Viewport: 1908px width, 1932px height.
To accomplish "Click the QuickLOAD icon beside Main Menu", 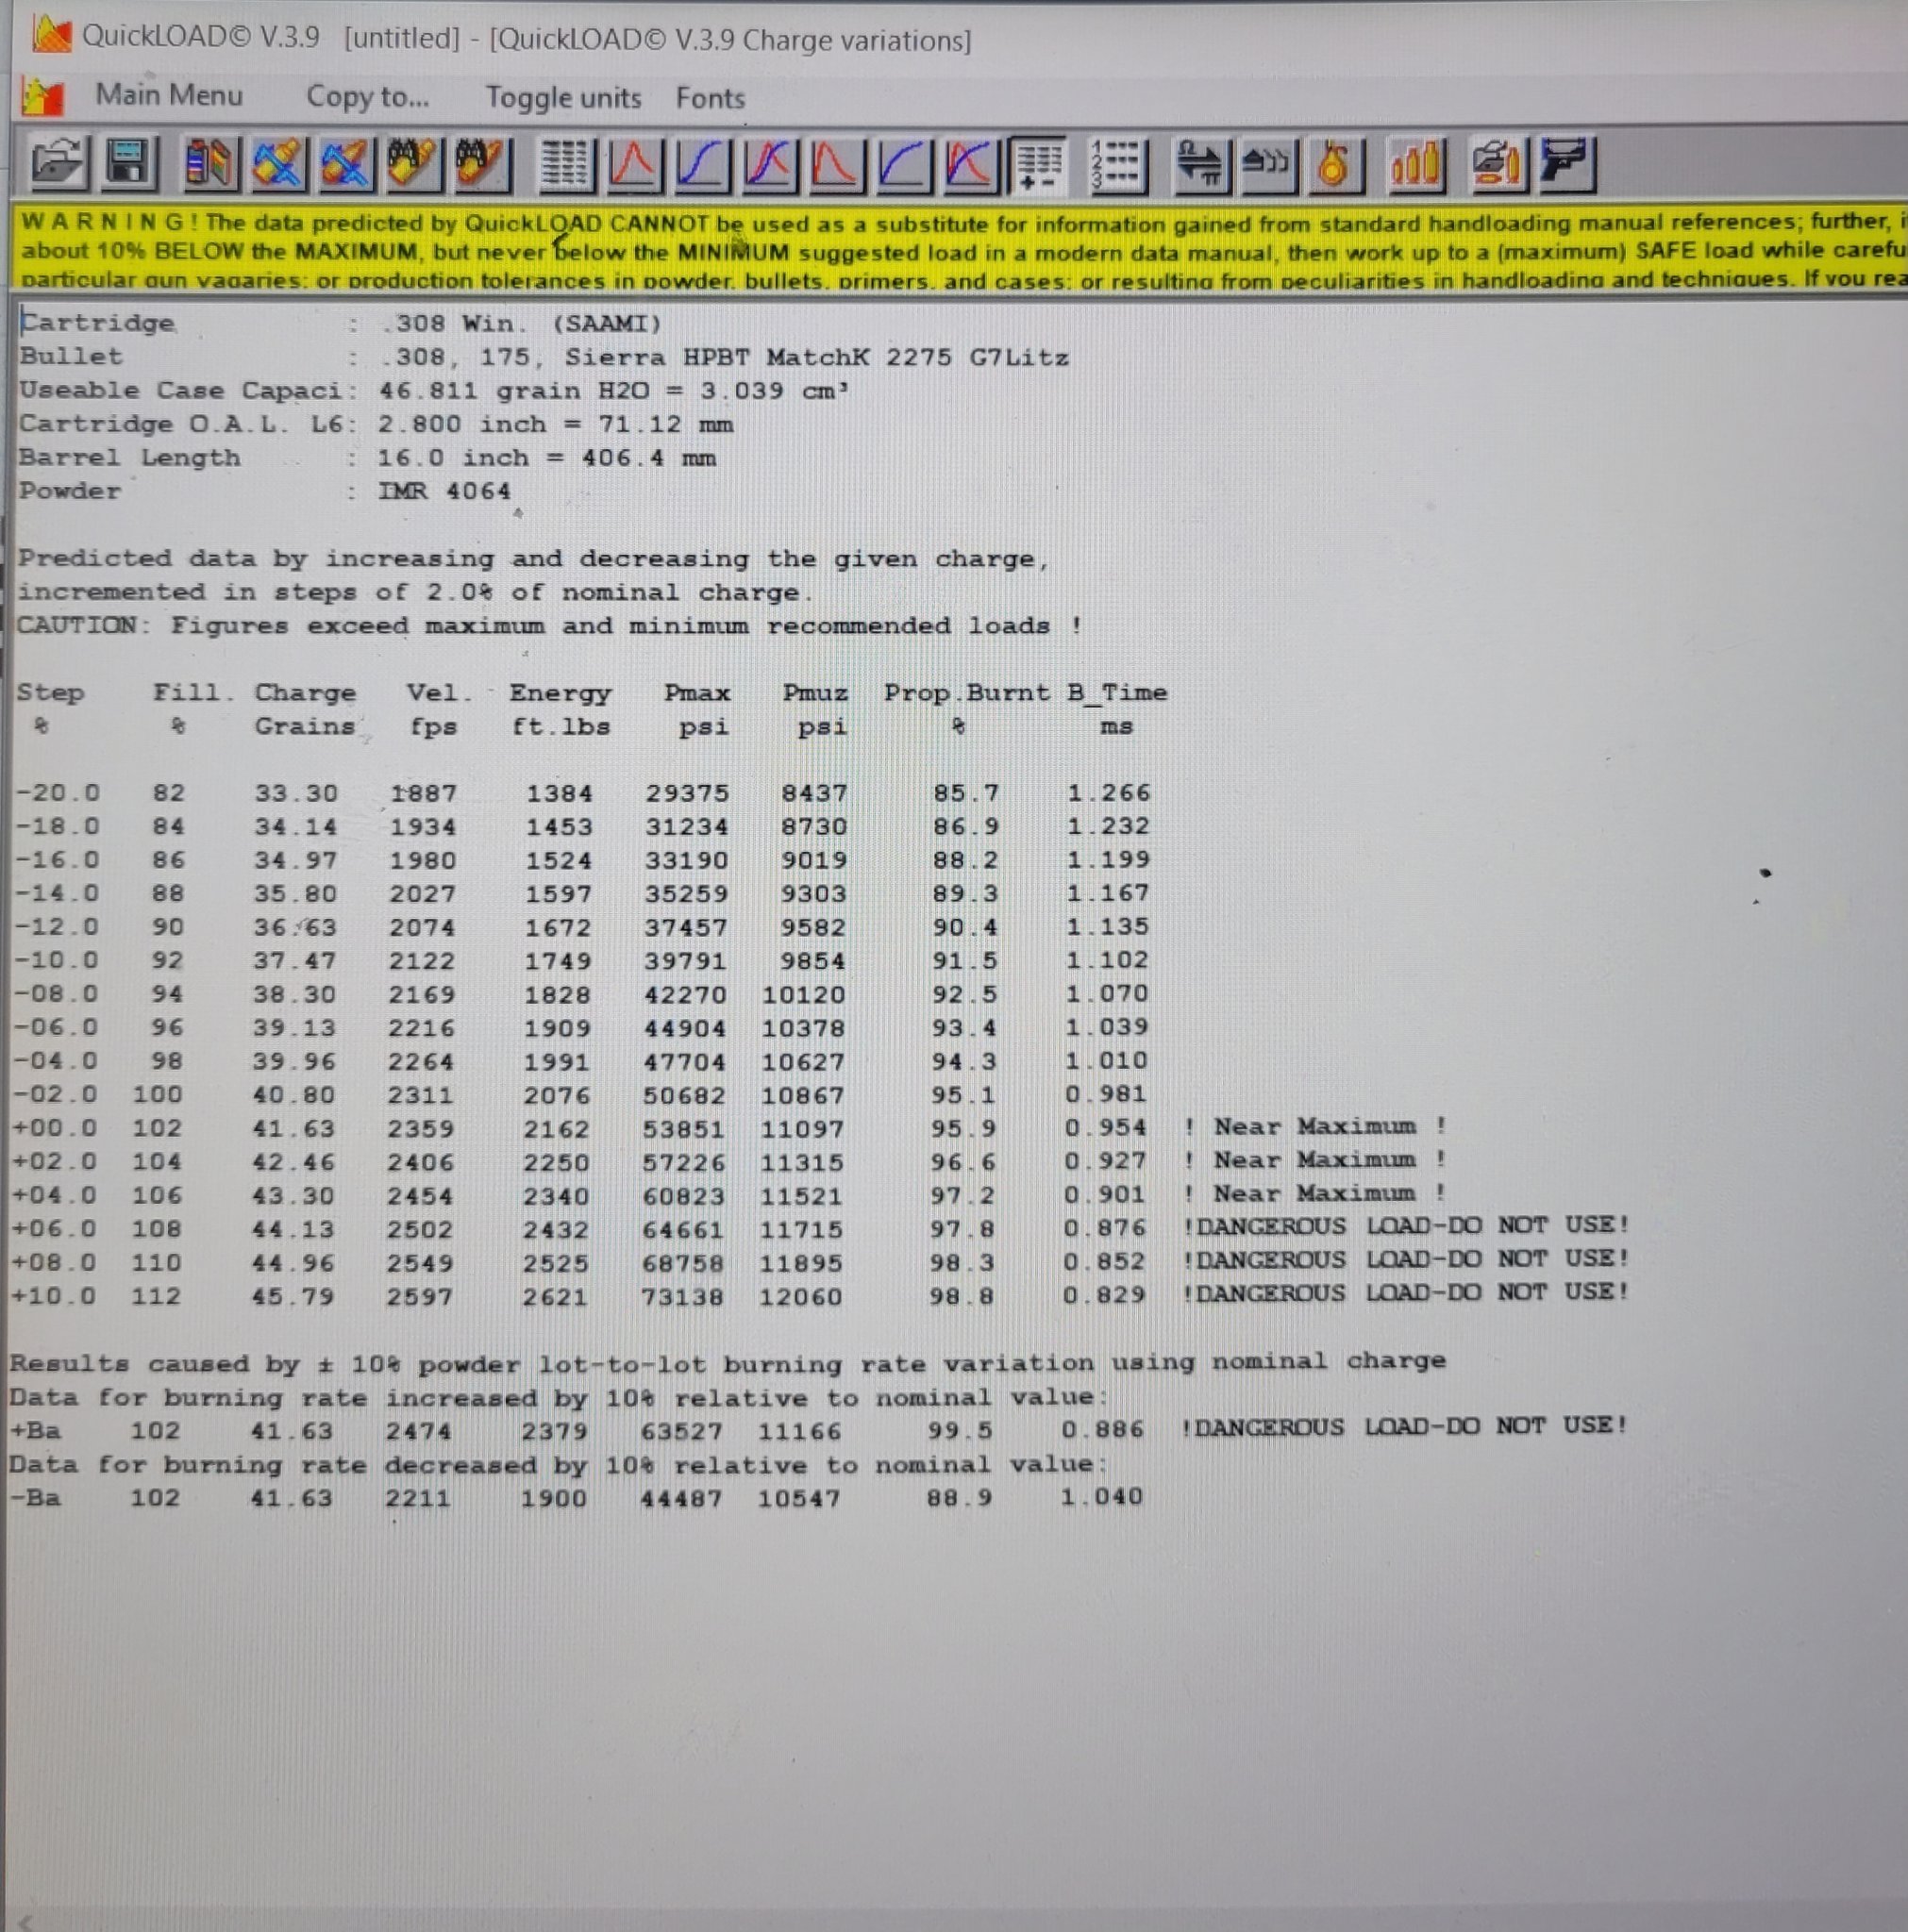I will click(43, 96).
